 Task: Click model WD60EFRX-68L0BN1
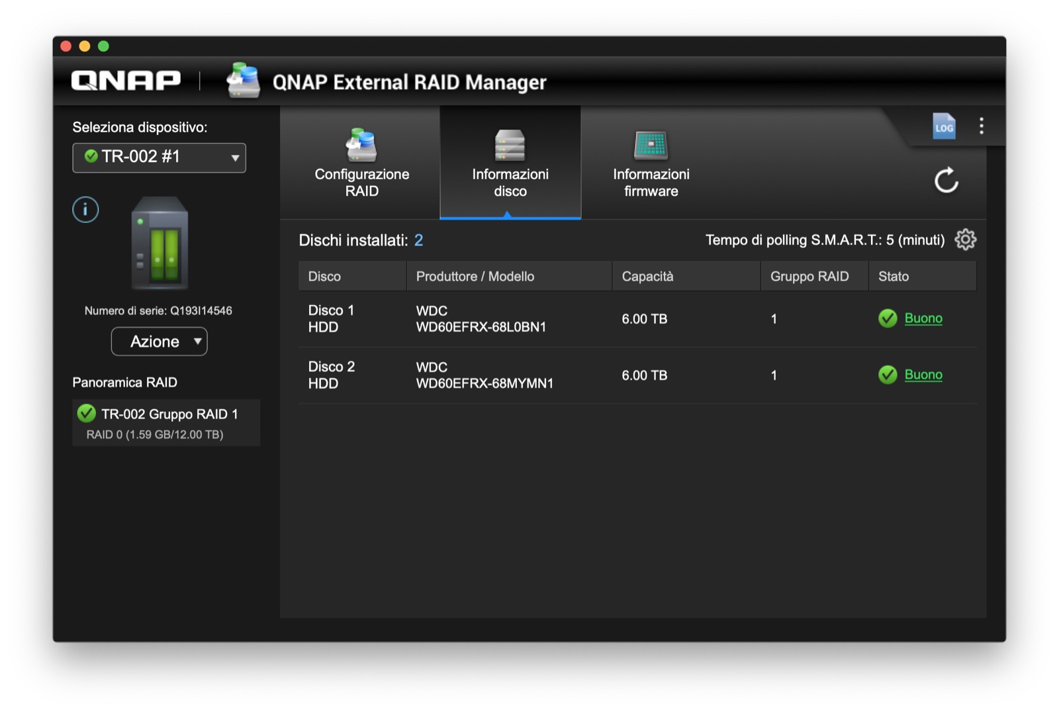click(481, 327)
